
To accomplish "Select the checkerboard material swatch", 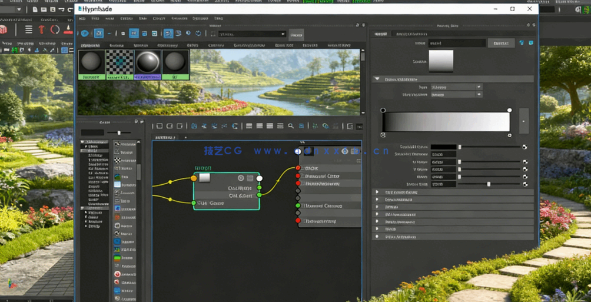I will coord(119,62).
